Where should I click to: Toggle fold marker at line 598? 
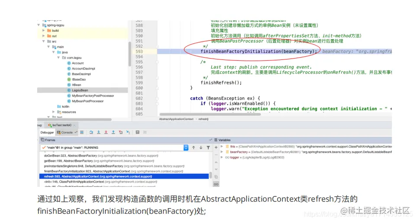coord(157,78)
